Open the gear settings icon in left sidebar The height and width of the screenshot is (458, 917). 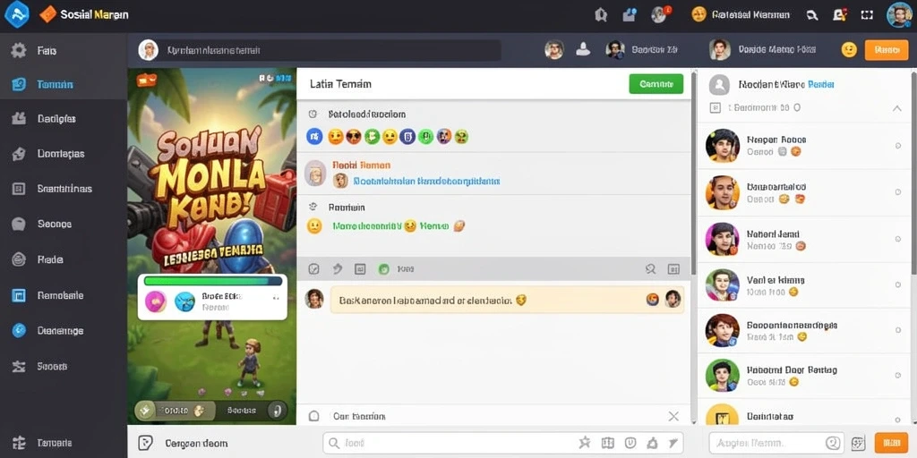[19, 50]
